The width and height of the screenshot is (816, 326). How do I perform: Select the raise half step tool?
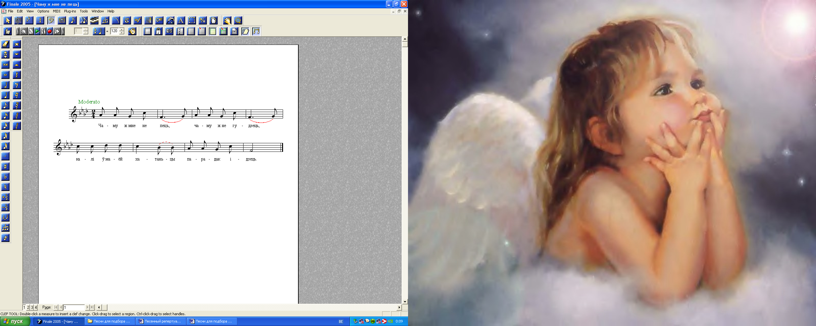(5, 197)
